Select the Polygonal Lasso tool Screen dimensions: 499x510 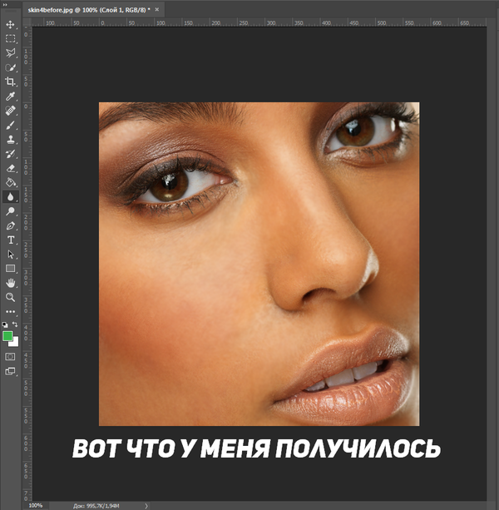[x=11, y=52]
